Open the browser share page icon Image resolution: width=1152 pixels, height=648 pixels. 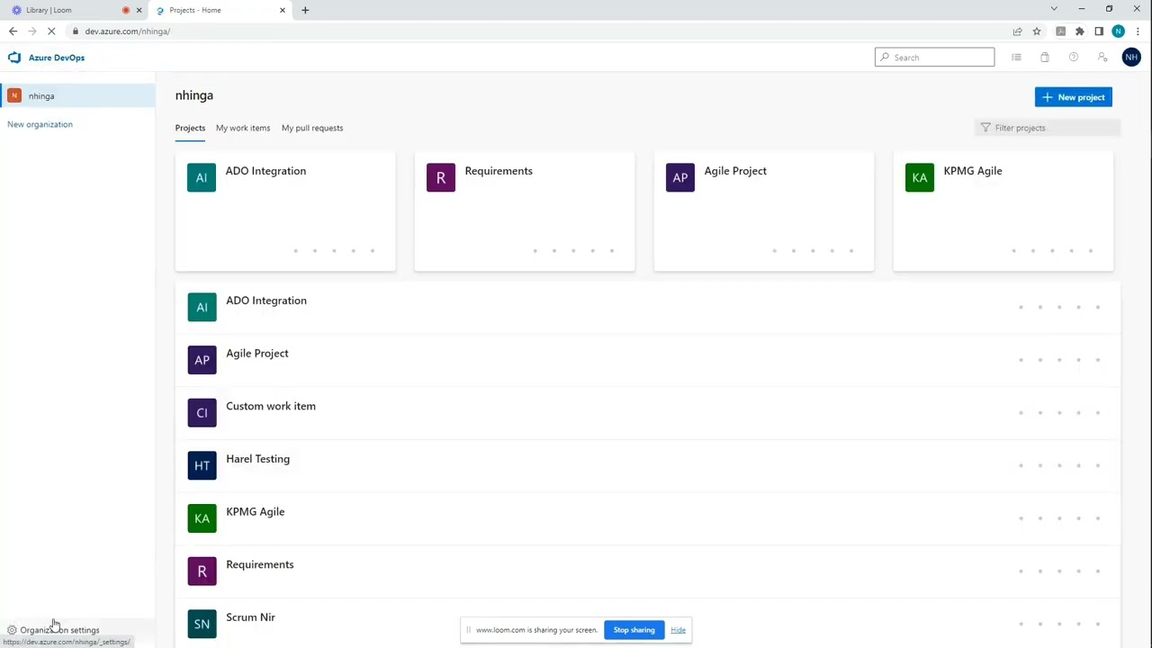(1017, 31)
